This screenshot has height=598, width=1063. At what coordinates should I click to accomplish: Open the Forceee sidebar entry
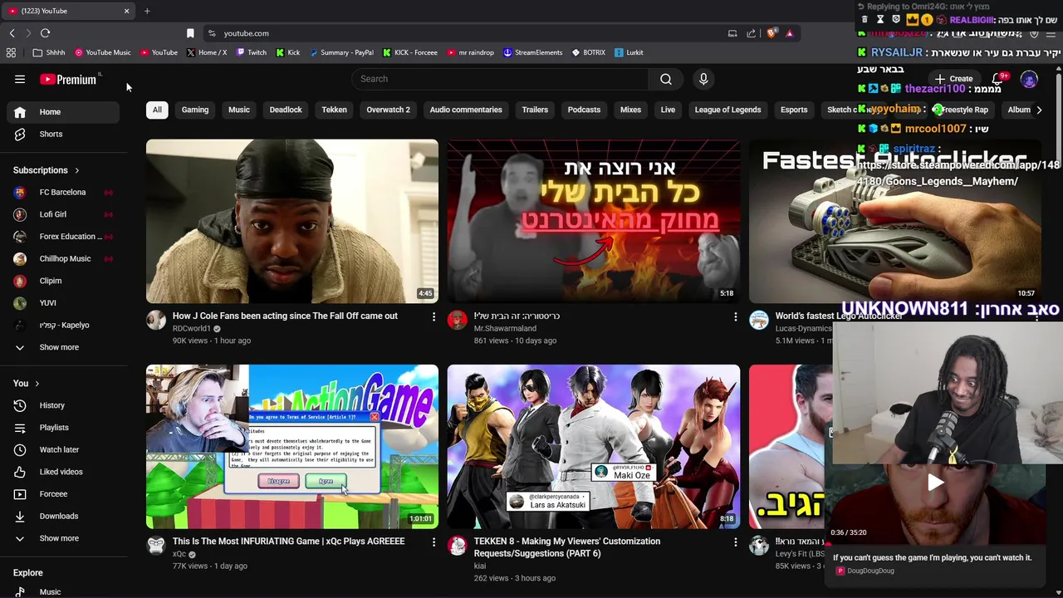(63, 494)
